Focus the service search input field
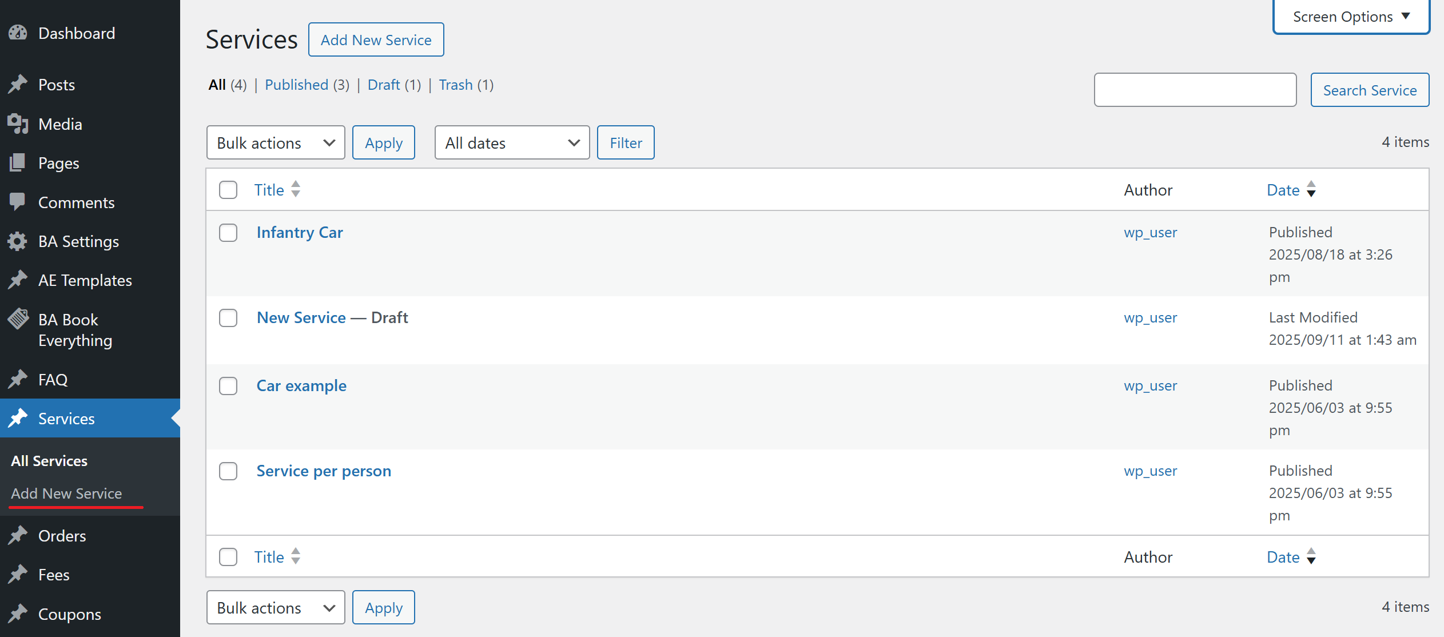 1195,90
